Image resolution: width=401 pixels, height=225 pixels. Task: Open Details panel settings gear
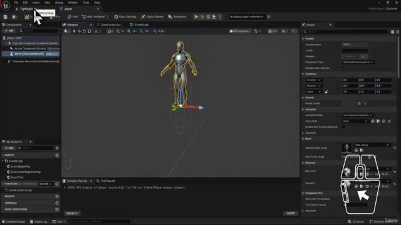tap(398, 32)
